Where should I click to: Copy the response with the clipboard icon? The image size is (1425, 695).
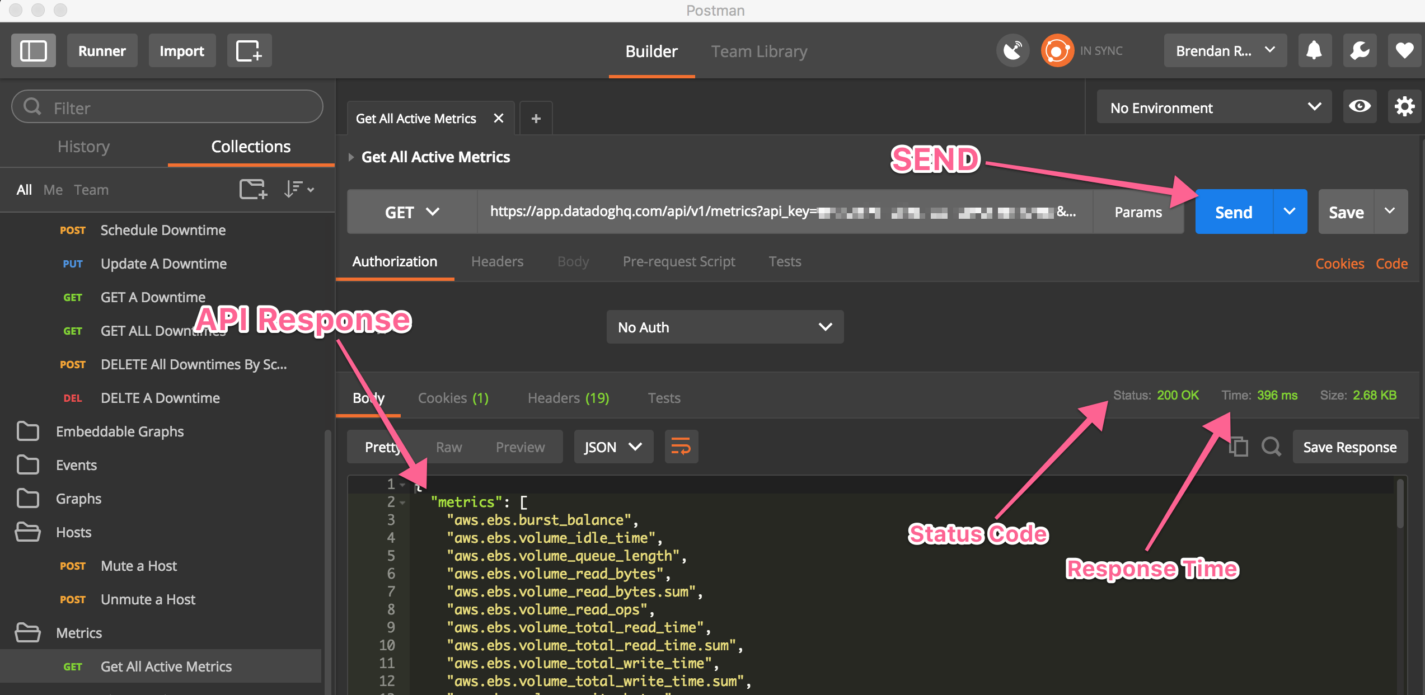1239,447
